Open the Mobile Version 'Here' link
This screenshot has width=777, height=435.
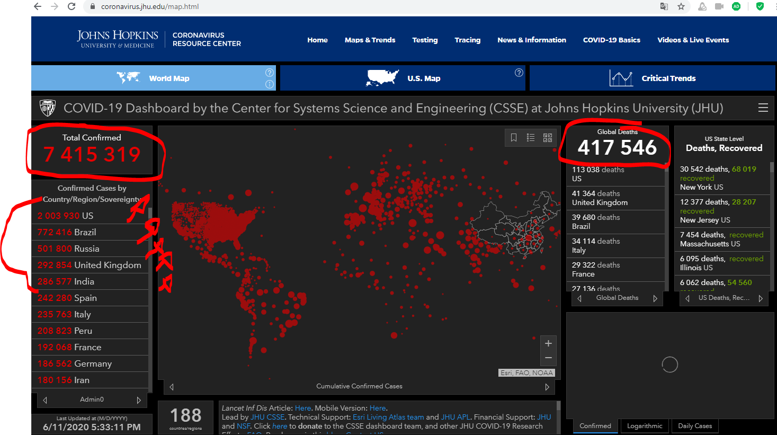pyautogui.click(x=378, y=408)
